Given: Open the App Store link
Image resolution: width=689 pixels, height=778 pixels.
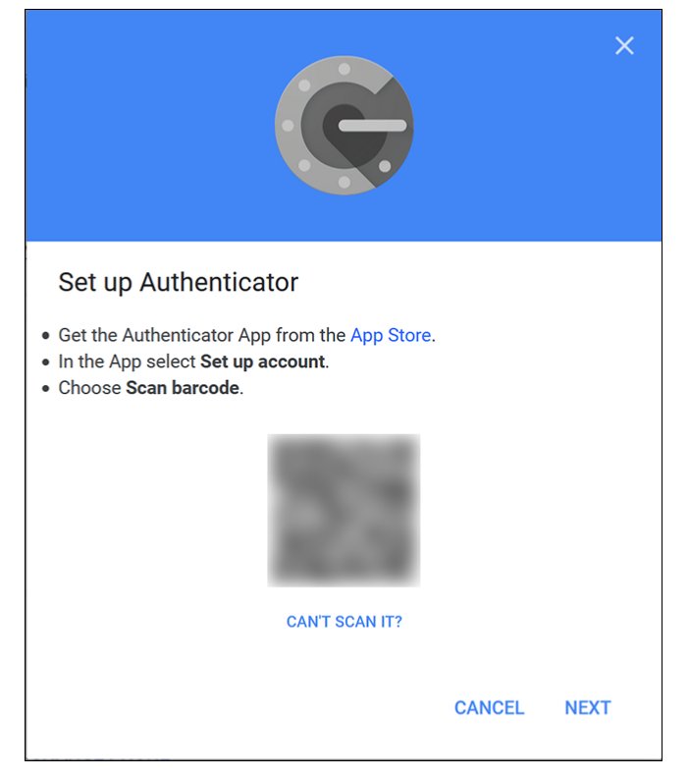Looking at the screenshot, I should point(391,335).
